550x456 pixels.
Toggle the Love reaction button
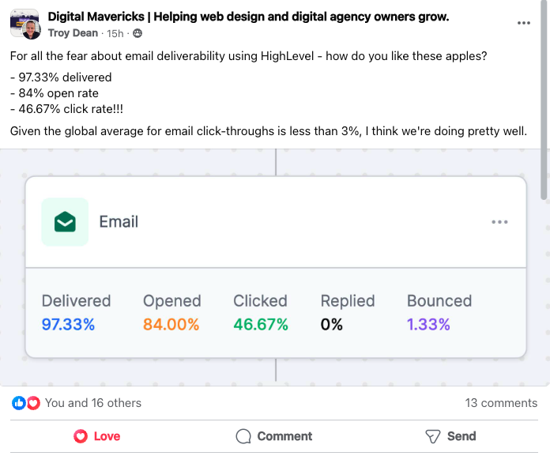coord(97,436)
